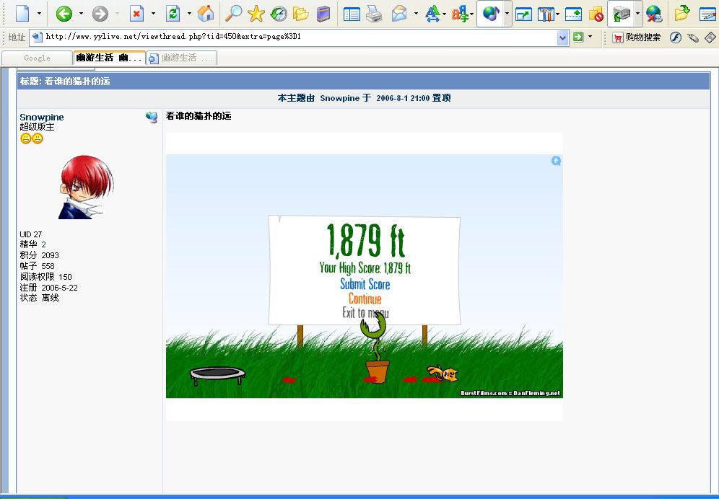Open browsing history clock icon
Viewport: 719px width, 499px height.
click(x=279, y=14)
